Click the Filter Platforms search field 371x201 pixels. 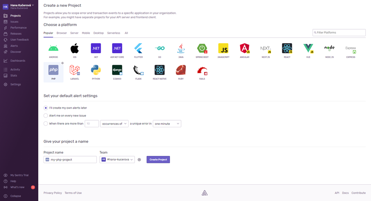339,33
